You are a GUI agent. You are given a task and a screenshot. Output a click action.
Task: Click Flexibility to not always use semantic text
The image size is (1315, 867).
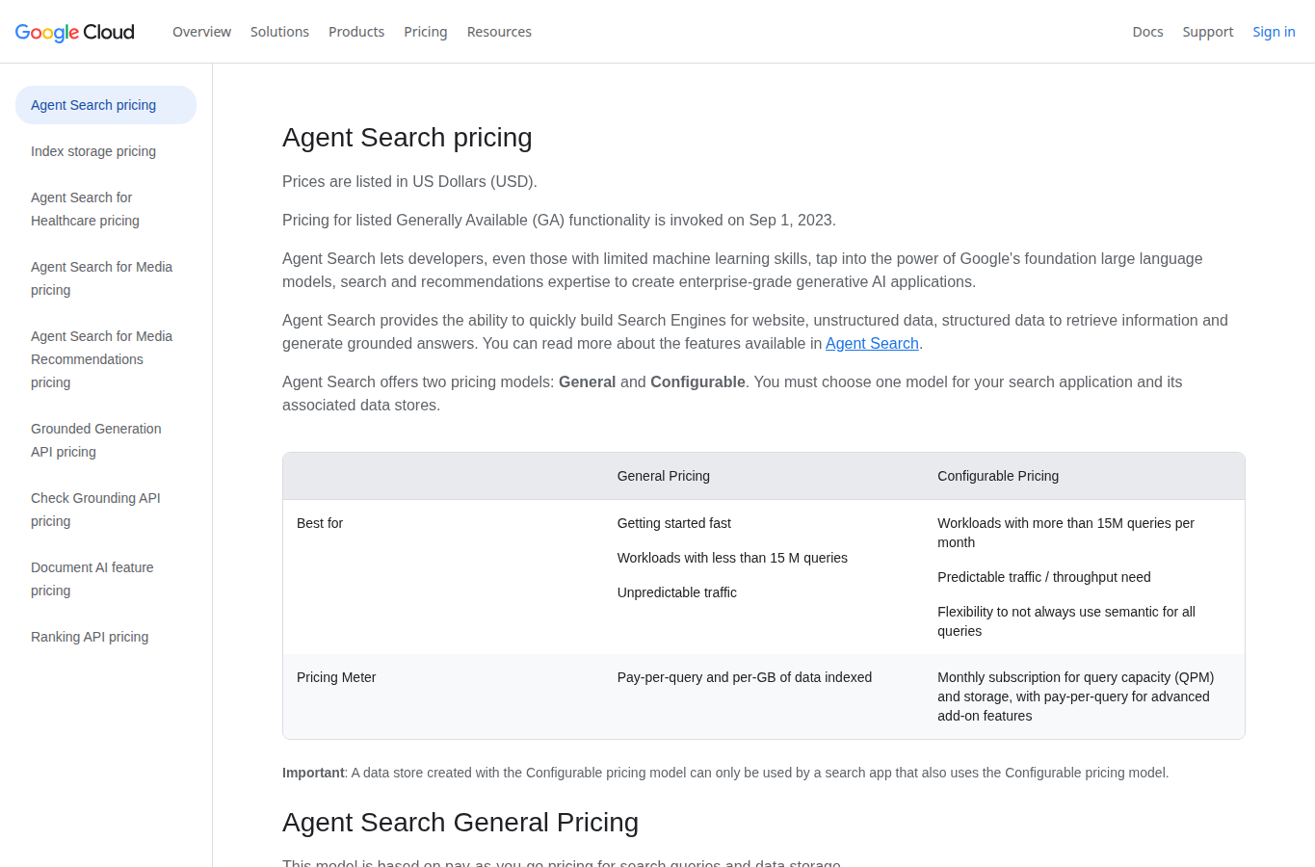[x=1065, y=621]
